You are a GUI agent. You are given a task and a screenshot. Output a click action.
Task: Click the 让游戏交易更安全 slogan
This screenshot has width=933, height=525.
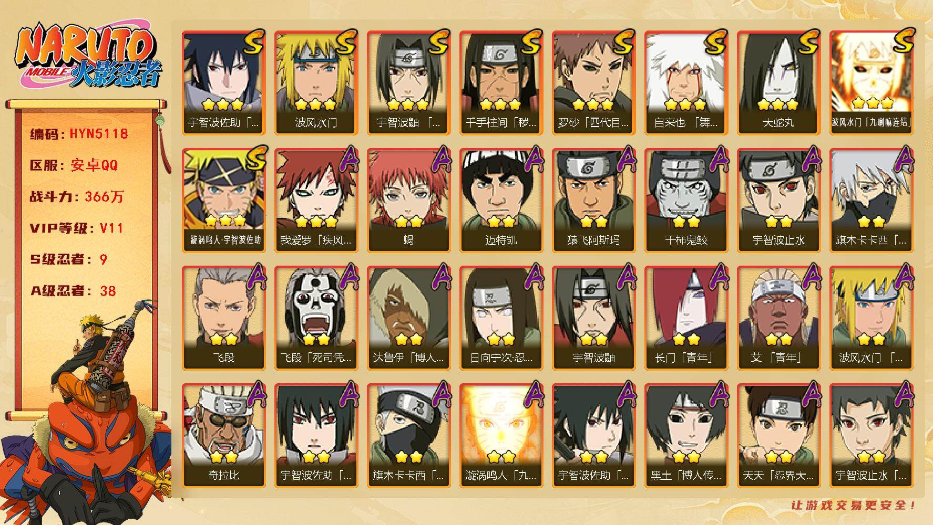click(x=855, y=505)
